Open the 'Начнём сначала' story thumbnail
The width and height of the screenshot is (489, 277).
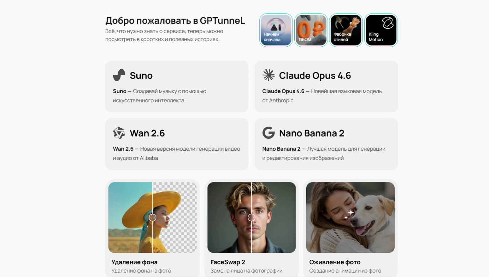point(276,30)
